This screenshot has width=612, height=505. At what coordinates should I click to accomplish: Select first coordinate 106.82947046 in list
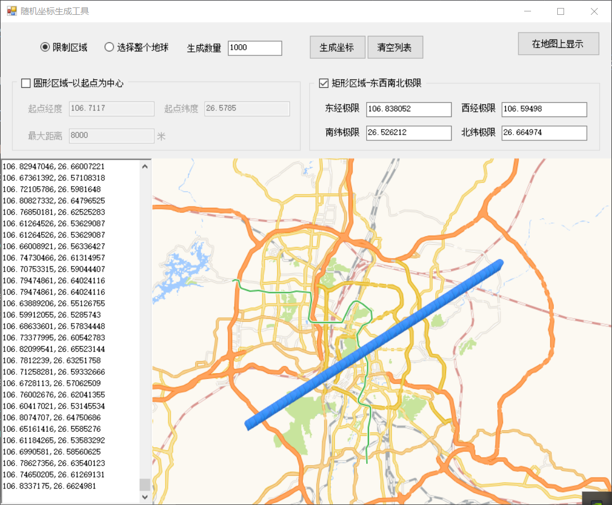point(54,167)
